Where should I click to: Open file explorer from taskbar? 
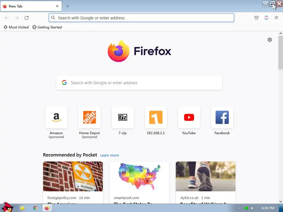[x=22, y=208]
